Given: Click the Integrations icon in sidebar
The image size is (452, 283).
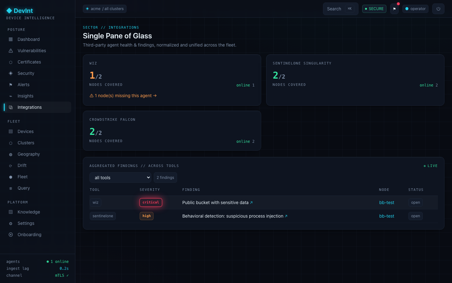Looking at the screenshot, I should tap(11, 107).
